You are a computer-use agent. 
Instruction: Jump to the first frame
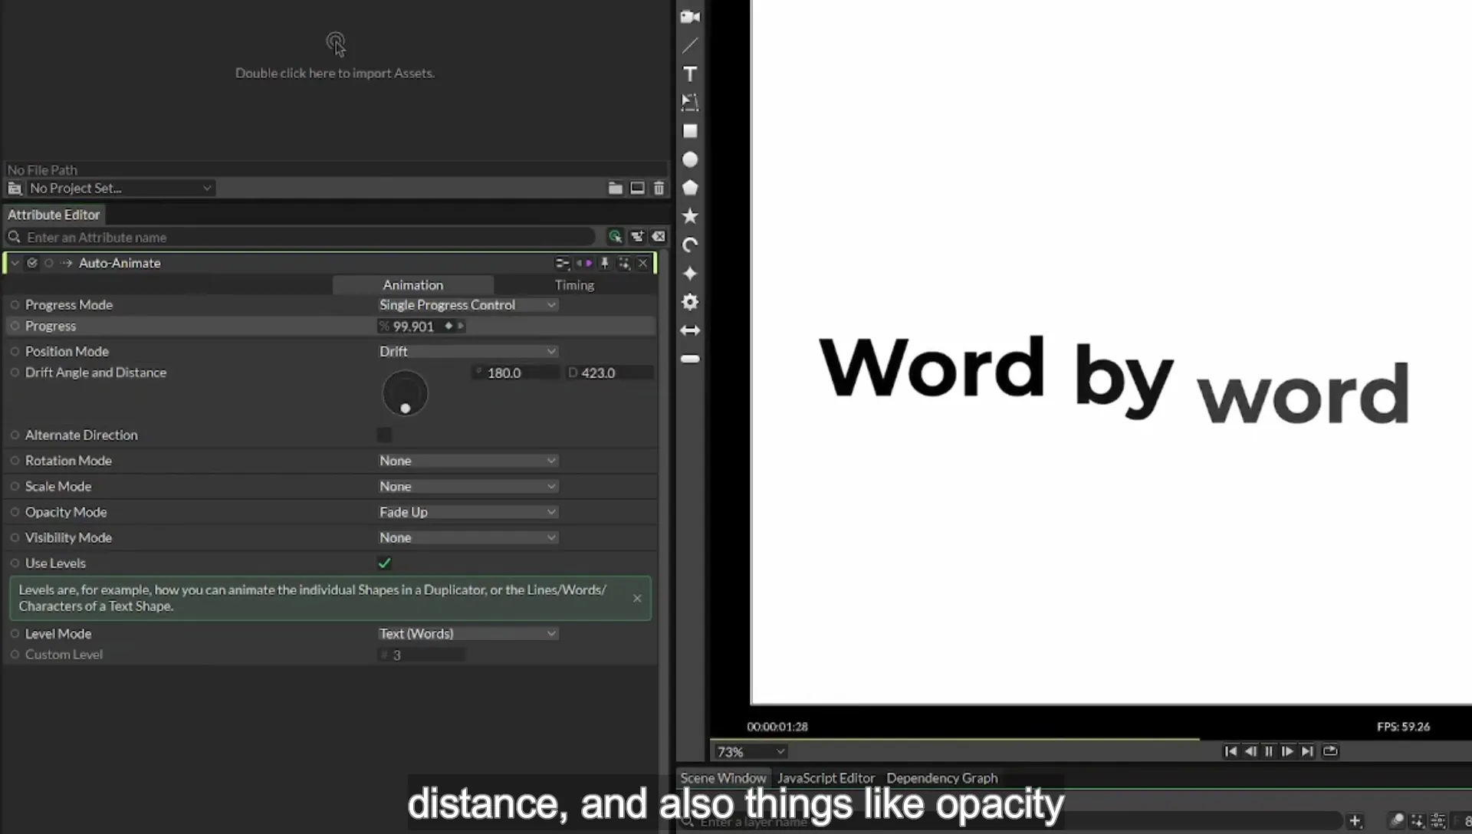1230,751
